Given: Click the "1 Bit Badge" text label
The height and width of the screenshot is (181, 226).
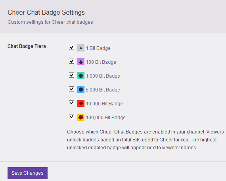Looking at the screenshot, I should [x=98, y=48].
